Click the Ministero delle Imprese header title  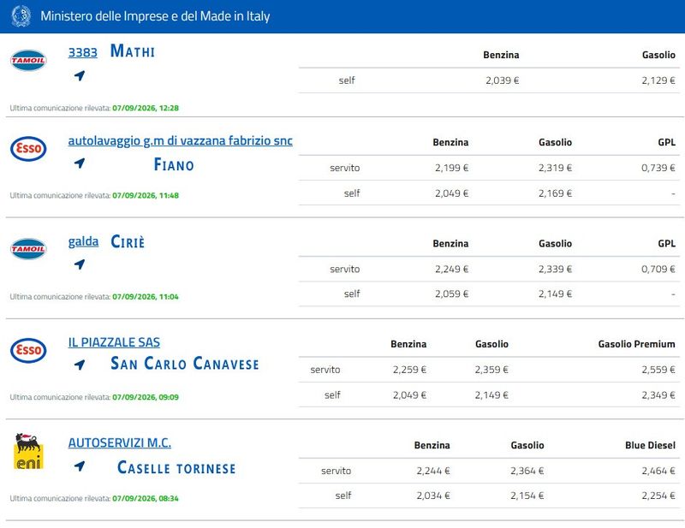click(155, 16)
